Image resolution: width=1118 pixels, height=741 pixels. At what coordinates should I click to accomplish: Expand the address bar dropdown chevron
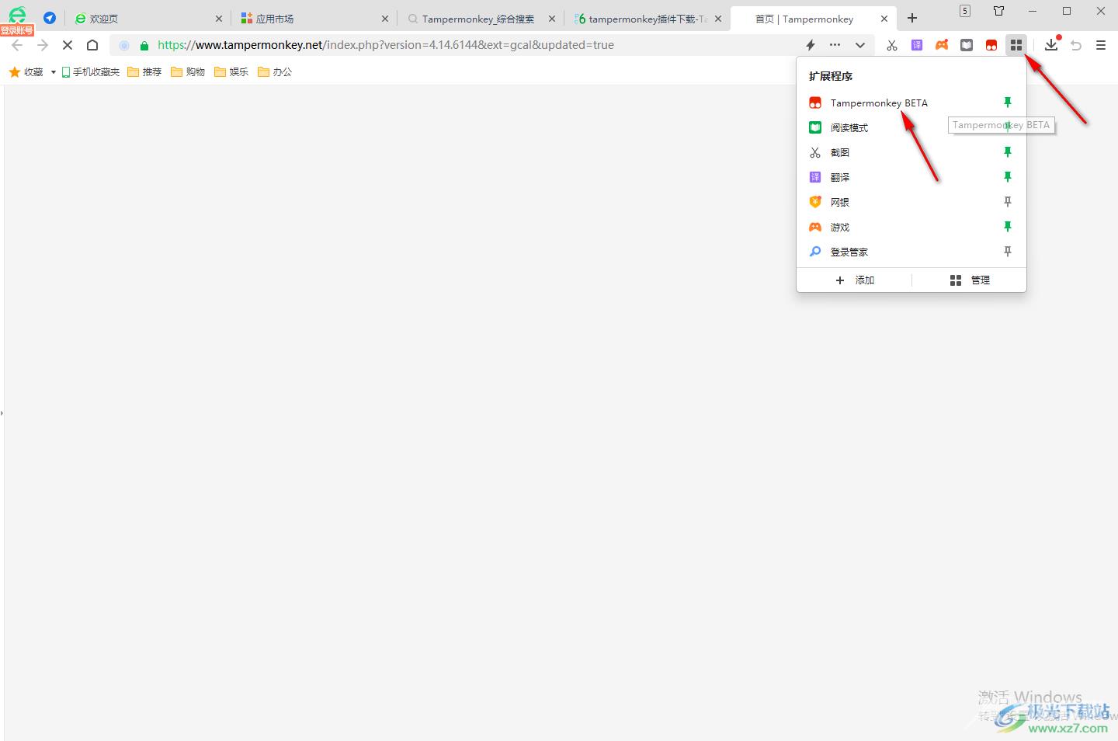point(860,45)
